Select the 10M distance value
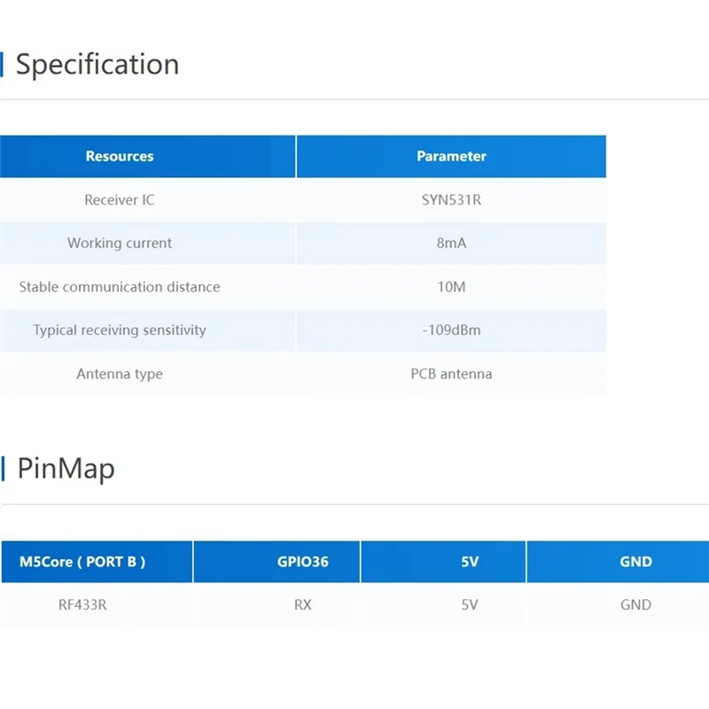Viewport: 709px width, 709px height. [x=451, y=286]
